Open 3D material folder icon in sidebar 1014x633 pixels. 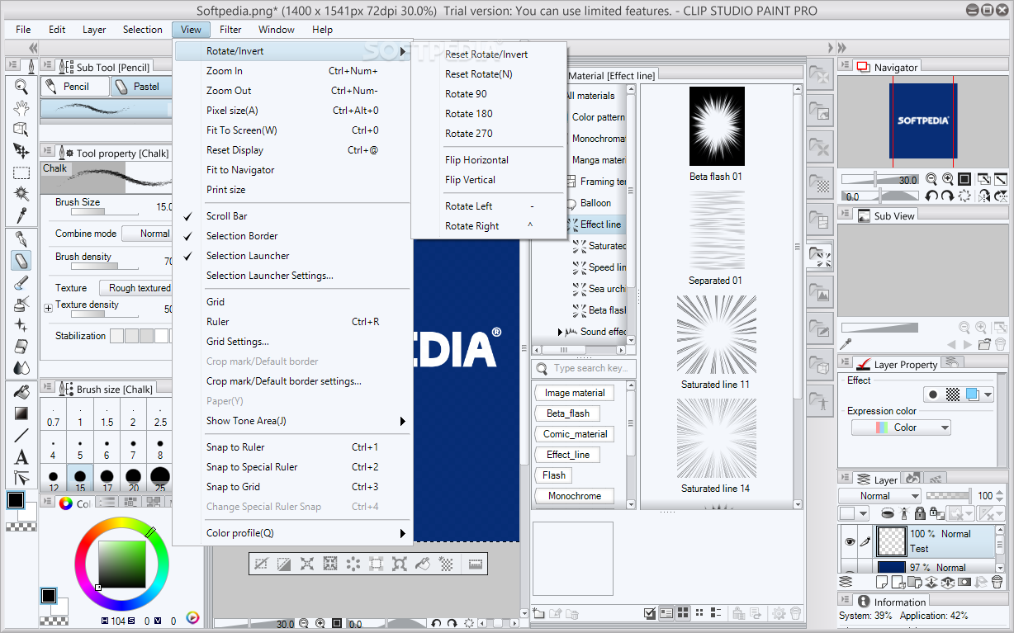coord(819,363)
